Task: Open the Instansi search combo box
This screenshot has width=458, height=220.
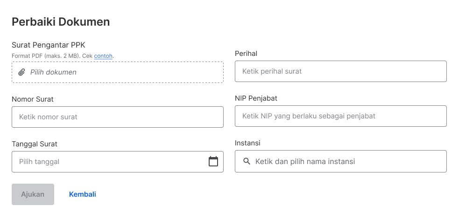Action: coord(340,161)
